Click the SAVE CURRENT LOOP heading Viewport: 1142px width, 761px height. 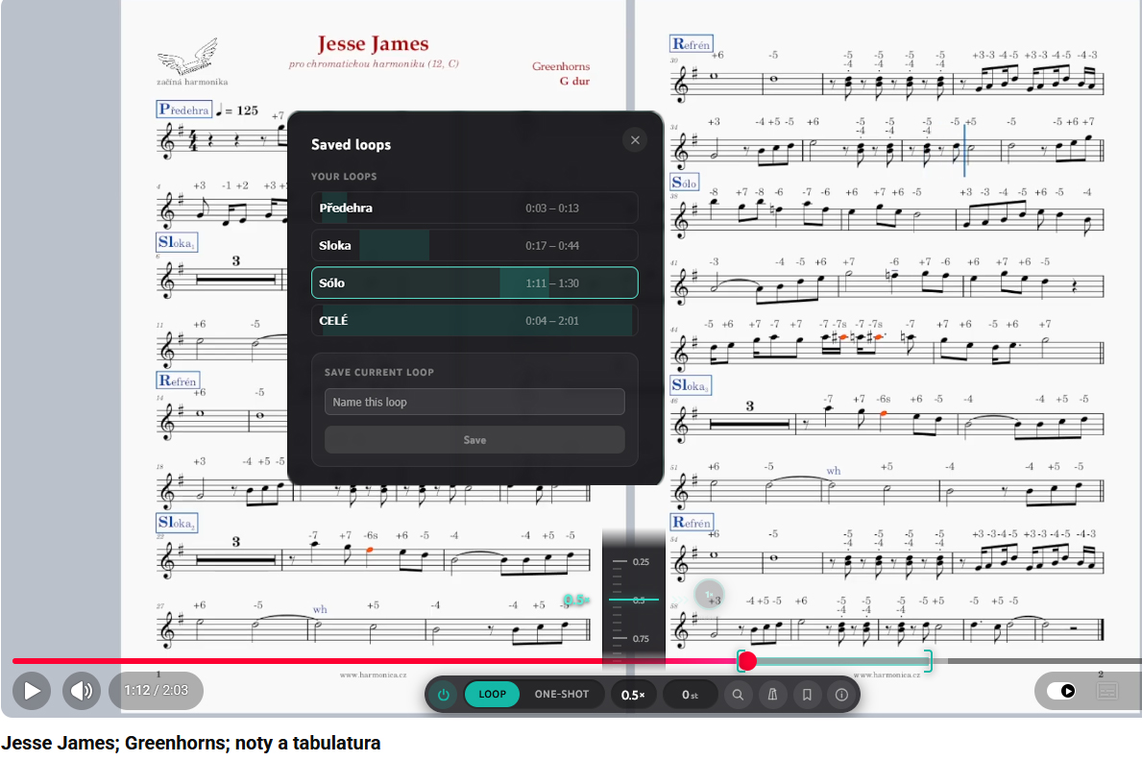pos(378,372)
